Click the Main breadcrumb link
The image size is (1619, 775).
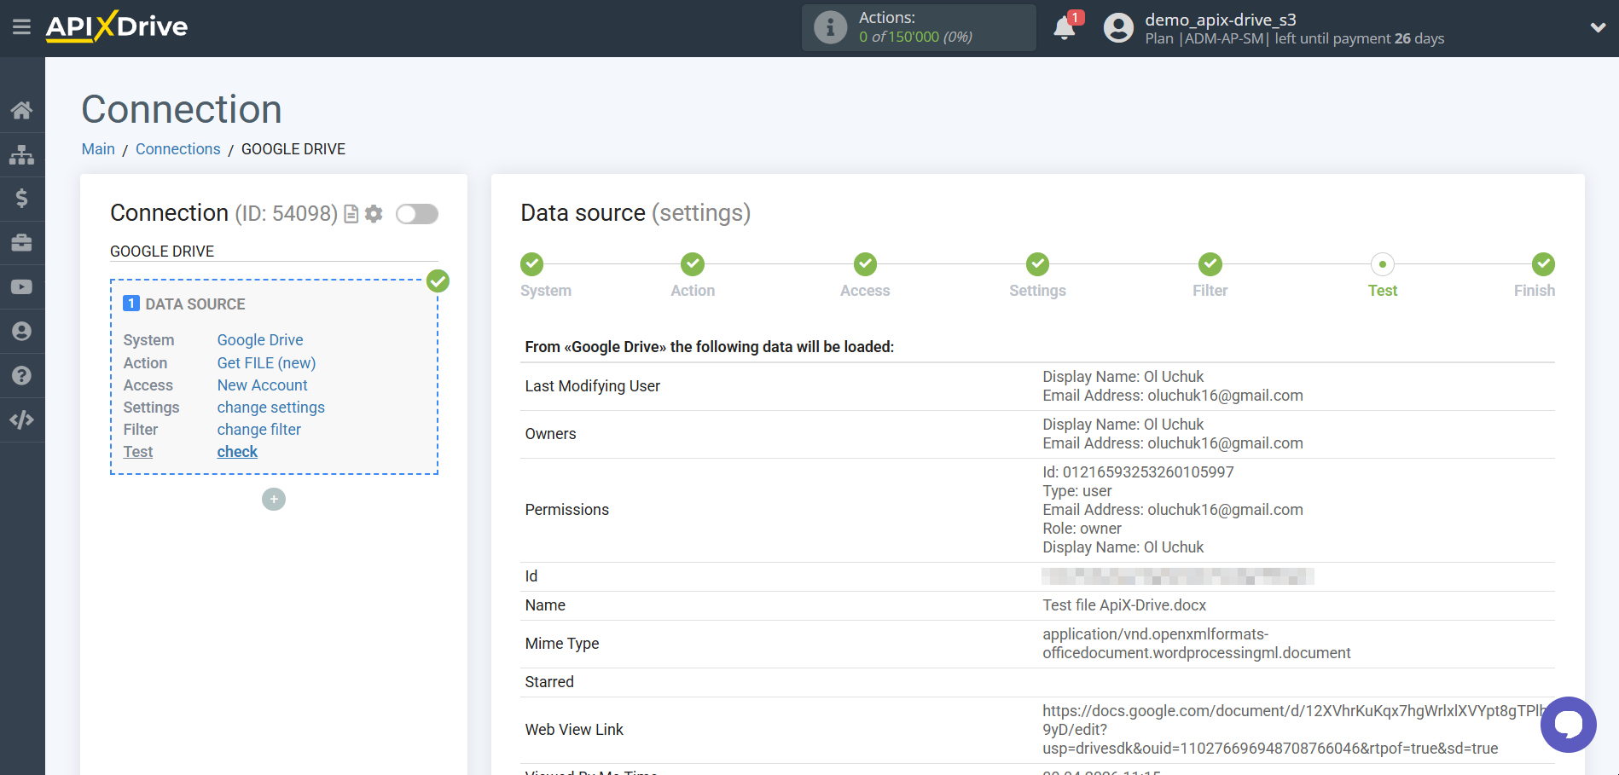pos(98,149)
